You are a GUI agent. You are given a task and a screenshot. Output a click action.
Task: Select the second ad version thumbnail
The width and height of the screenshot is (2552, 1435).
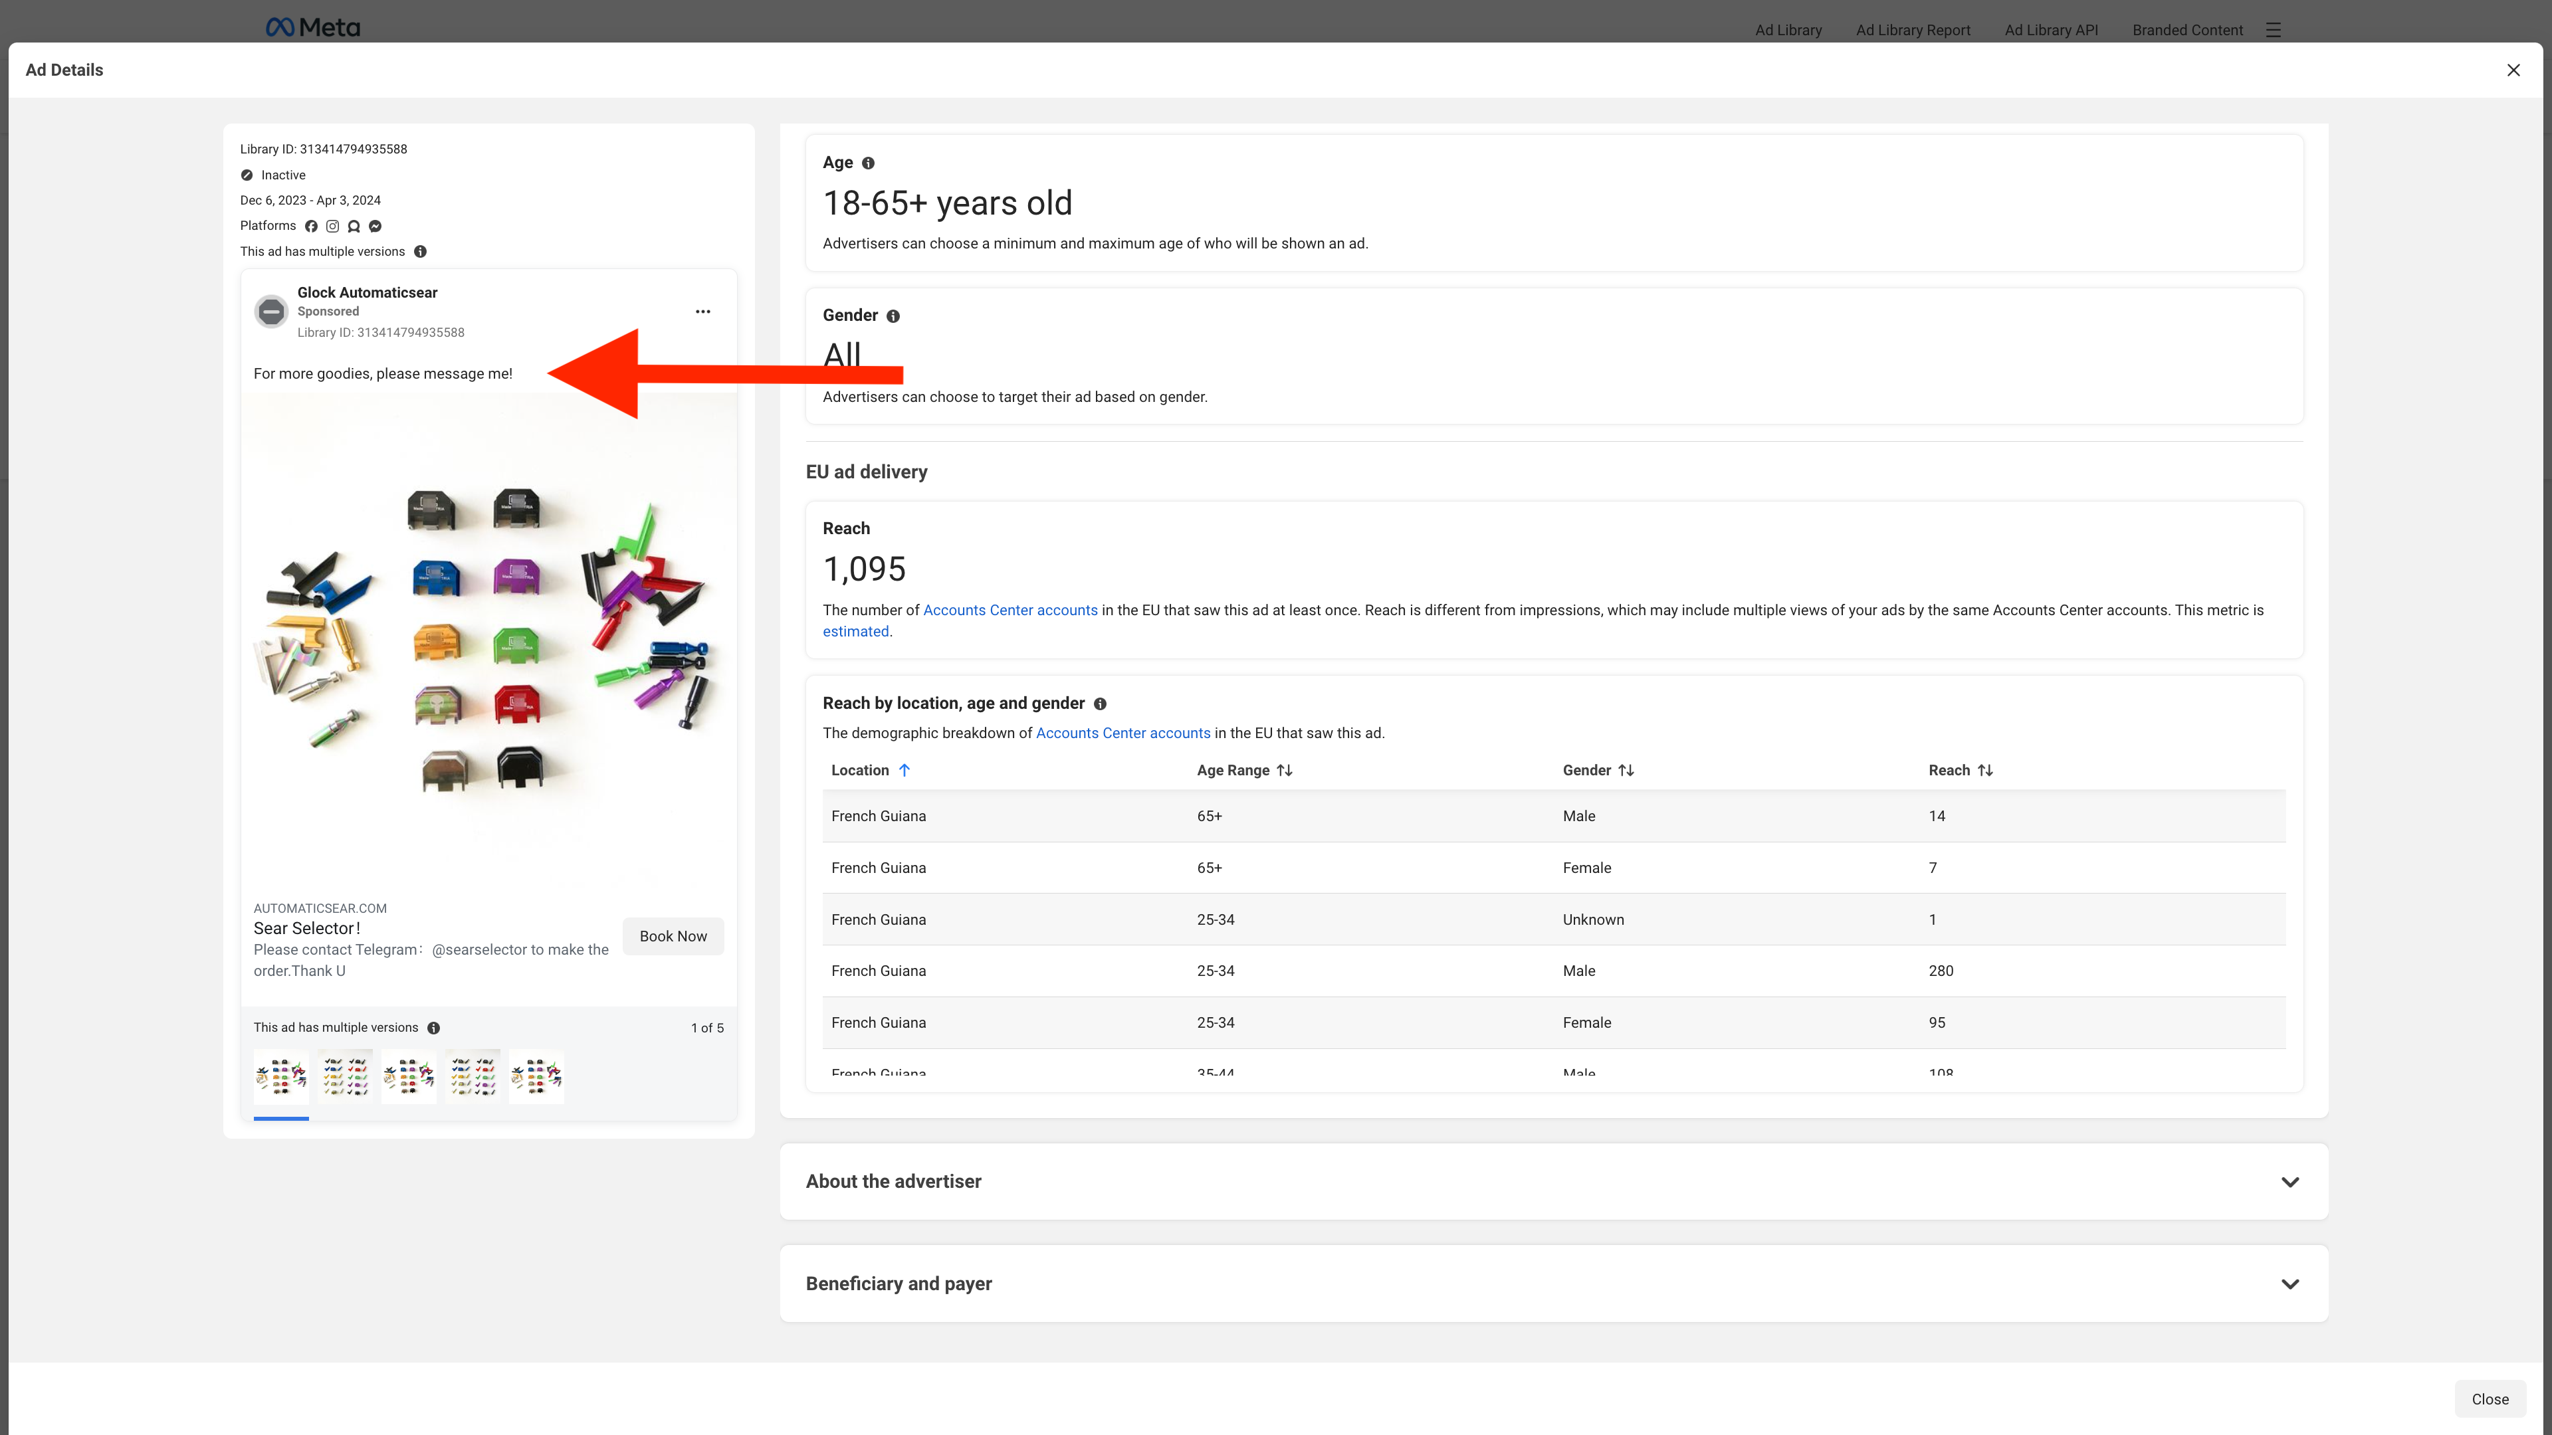(x=345, y=1076)
